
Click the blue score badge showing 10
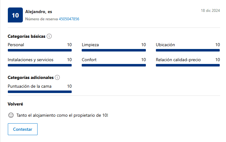pyautogui.click(x=15, y=15)
